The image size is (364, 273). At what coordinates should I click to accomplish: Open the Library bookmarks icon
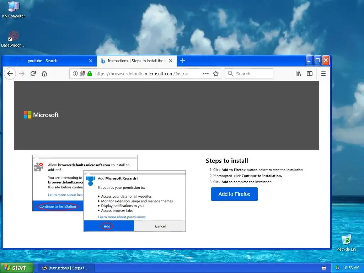coord(298,74)
